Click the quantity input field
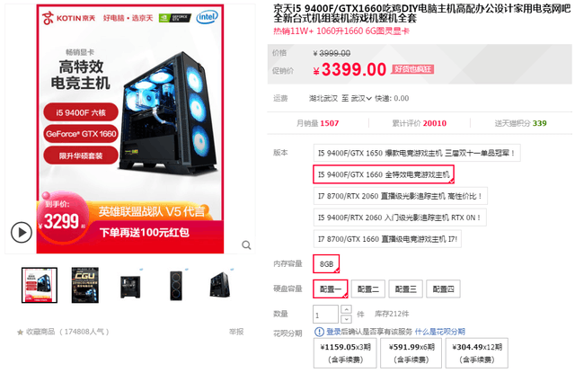The width and height of the screenshot is (575, 373). pyautogui.click(x=325, y=315)
